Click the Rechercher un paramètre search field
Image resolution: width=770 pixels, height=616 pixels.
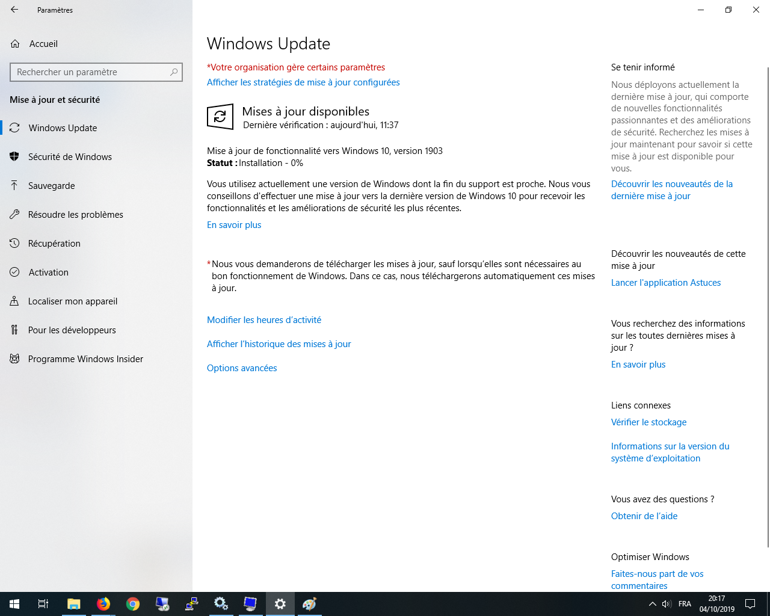click(96, 72)
